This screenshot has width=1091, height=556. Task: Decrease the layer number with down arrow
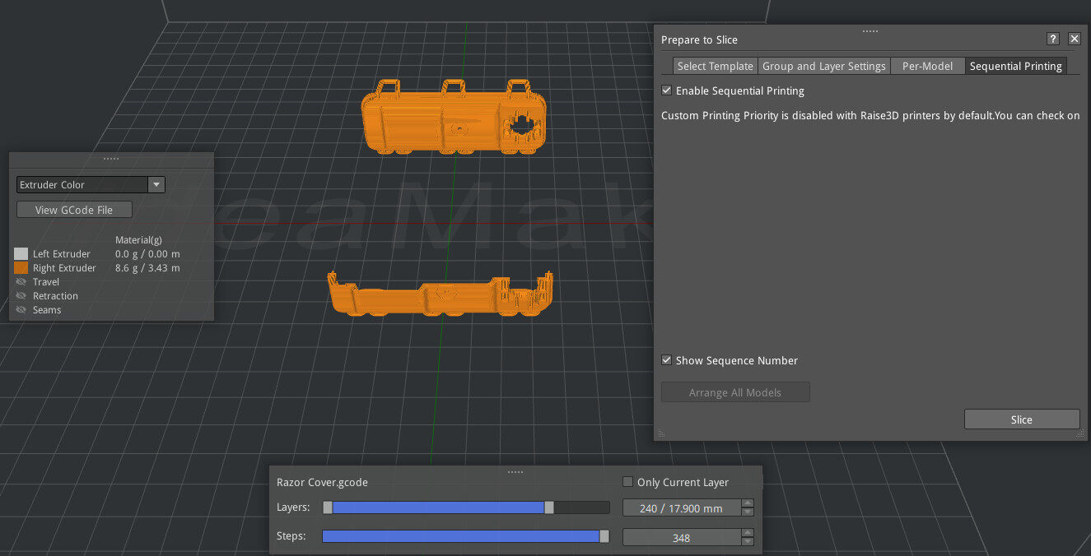[748, 512]
